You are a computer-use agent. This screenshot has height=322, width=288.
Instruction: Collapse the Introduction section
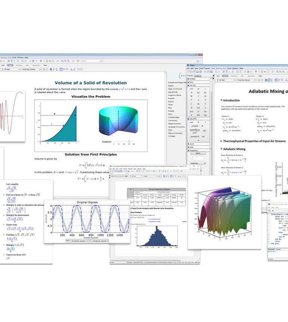(221, 100)
